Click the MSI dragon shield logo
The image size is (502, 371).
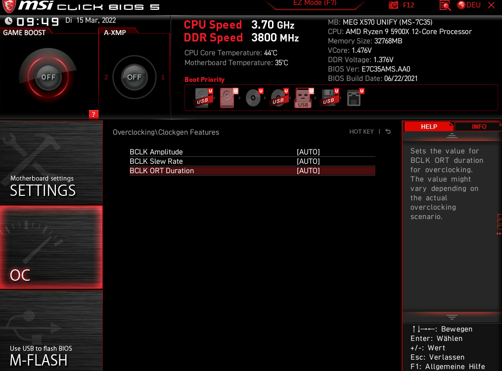[8, 6]
